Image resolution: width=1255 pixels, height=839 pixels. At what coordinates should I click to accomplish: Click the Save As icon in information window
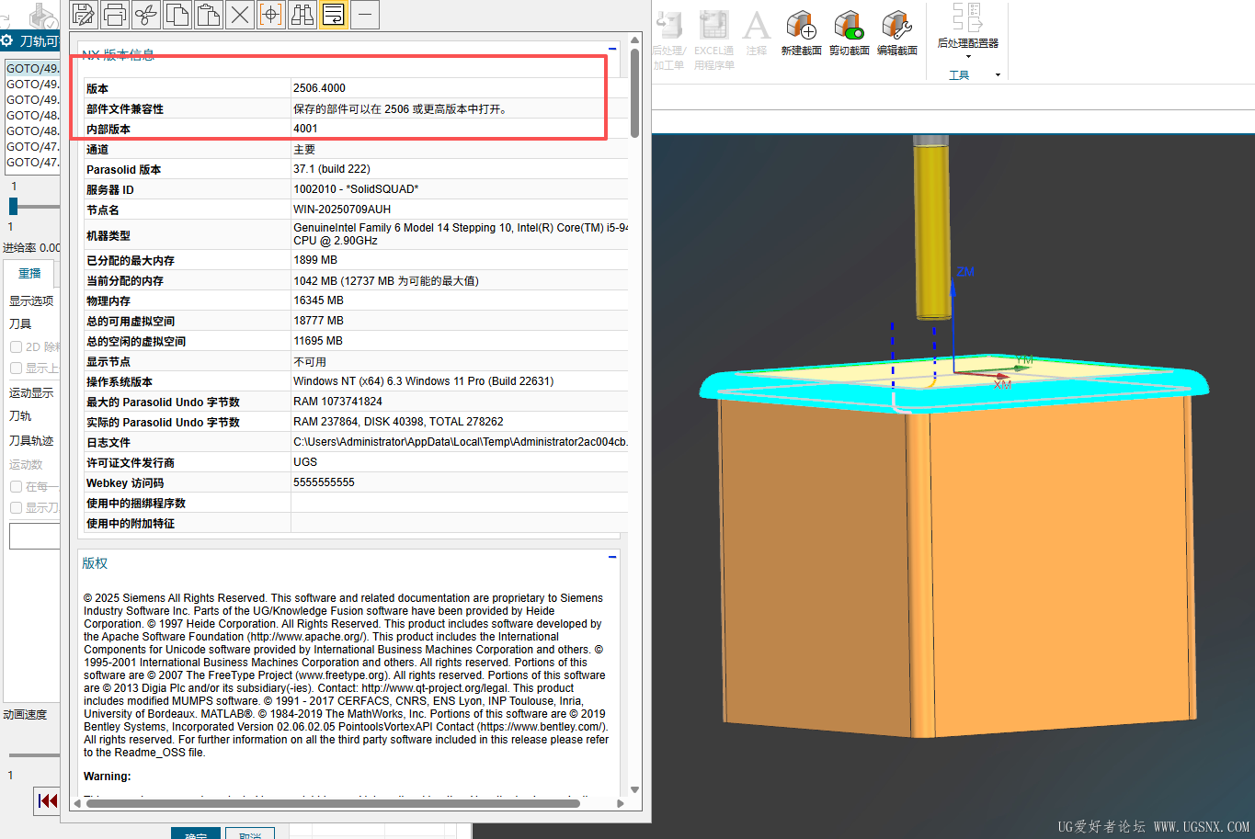tap(84, 14)
